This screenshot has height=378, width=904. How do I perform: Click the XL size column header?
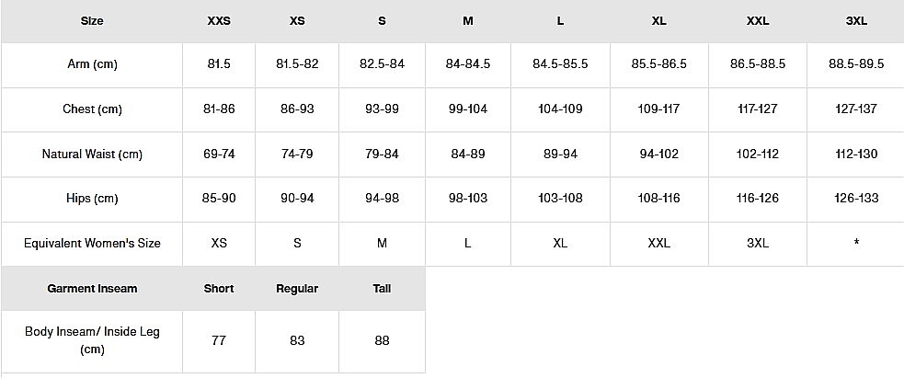[658, 21]
